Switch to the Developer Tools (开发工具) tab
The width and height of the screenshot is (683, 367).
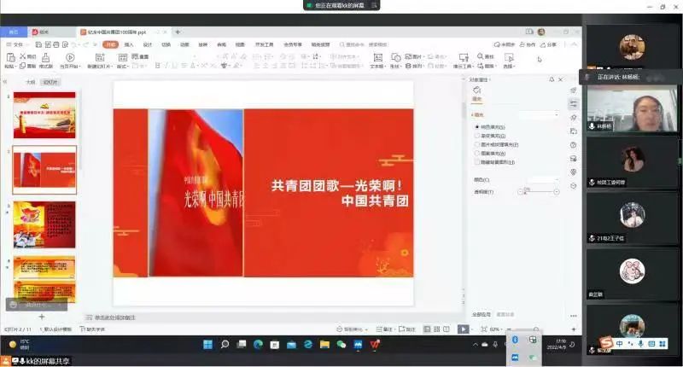(x=264, y=44)
